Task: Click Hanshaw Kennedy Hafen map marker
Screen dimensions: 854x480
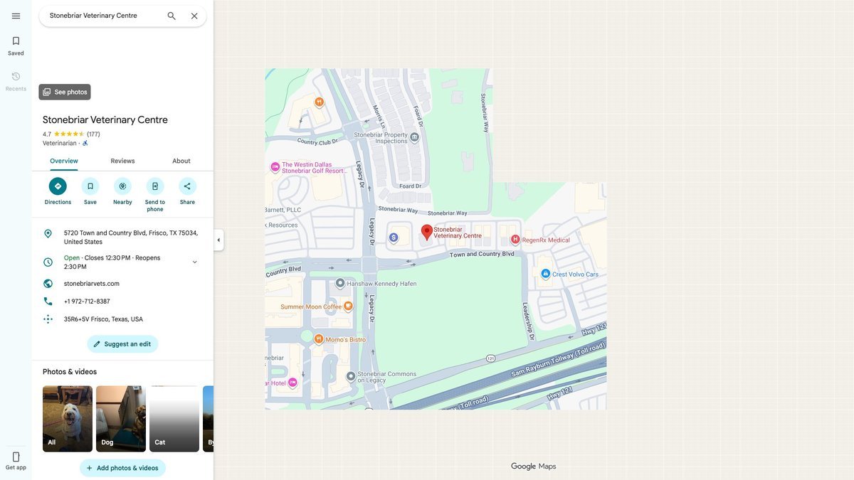Action: pos(340,283)
